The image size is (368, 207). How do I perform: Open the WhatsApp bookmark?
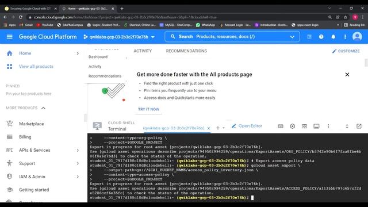205,25
